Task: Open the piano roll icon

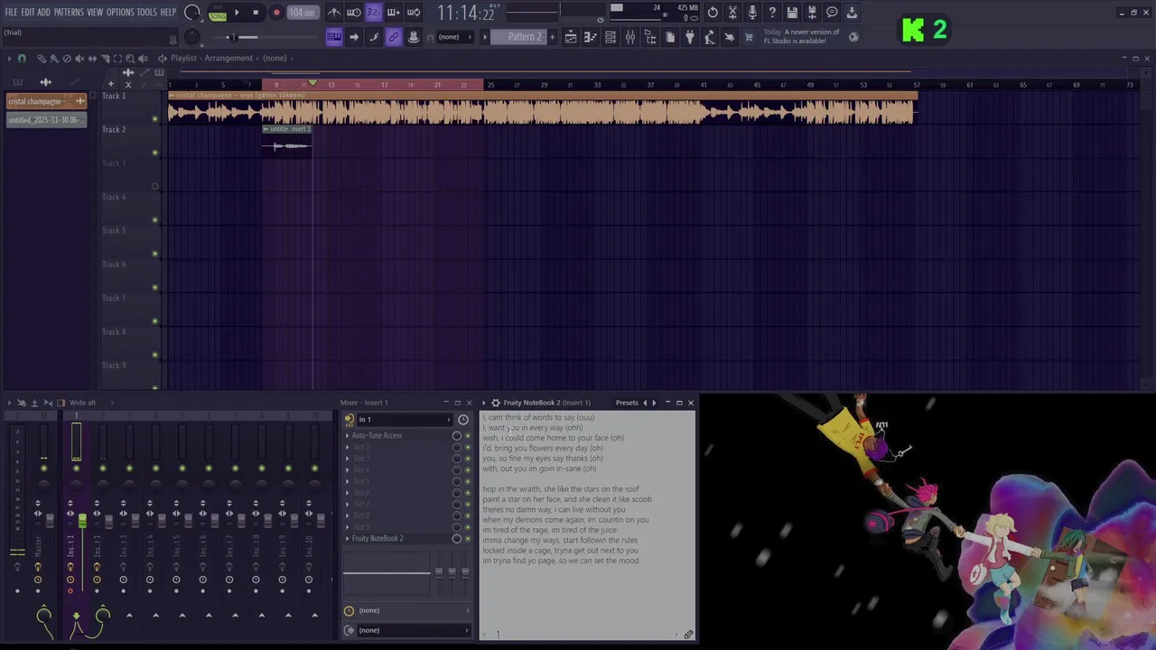Action: click(591, 37)
